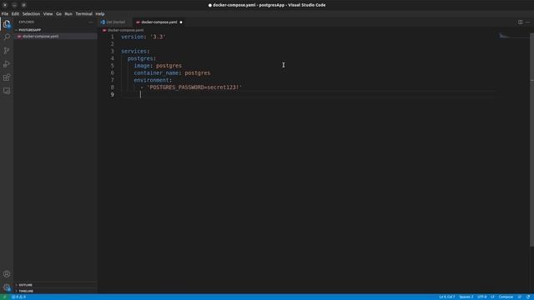Click 'image: postgres' on line 5
This screenshot has height=300, width=534.
click(158, 66)
